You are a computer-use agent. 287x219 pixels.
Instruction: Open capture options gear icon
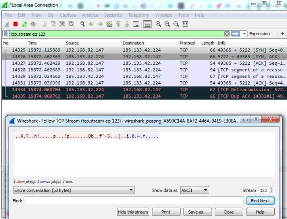coord(33,24)
